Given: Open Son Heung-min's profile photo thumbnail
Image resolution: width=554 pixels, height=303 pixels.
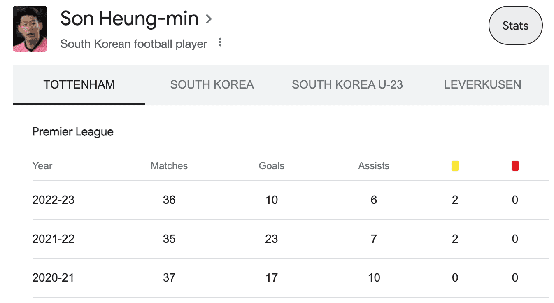Looking at the screenshot, I should [30, 29].
